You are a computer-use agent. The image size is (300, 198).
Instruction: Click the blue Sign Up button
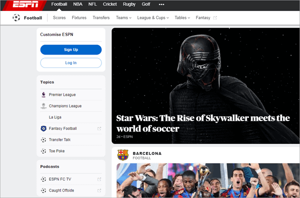(71, 49)
